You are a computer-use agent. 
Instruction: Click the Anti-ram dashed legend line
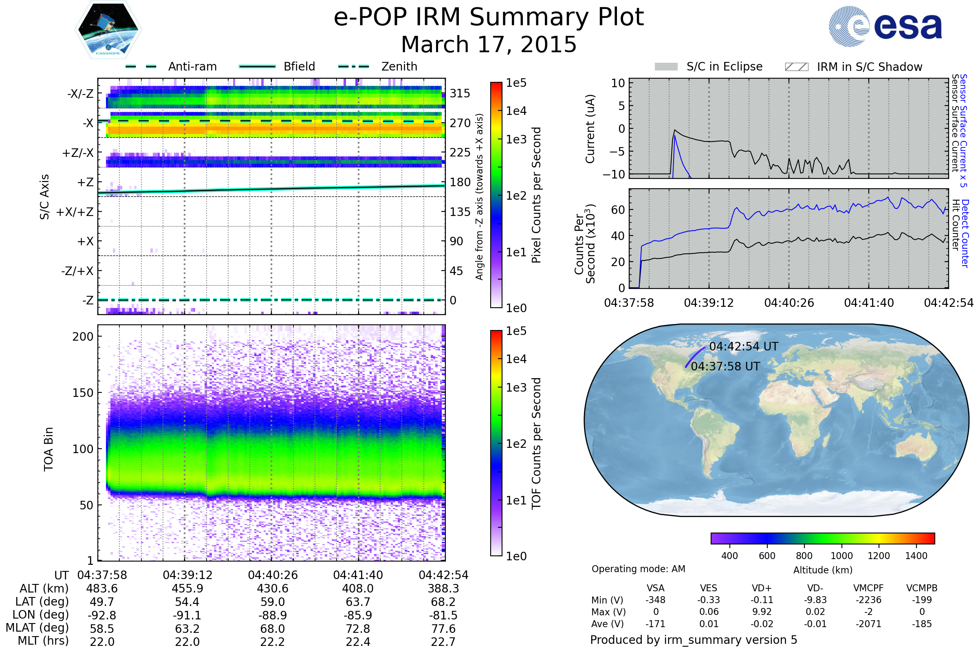pos(141,66)
